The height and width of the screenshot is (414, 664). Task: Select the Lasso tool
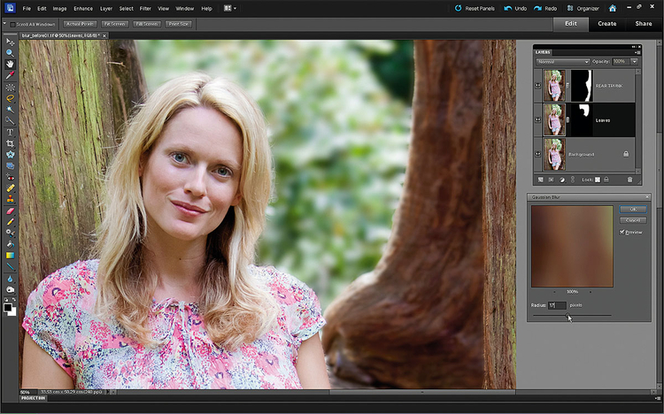10,98
